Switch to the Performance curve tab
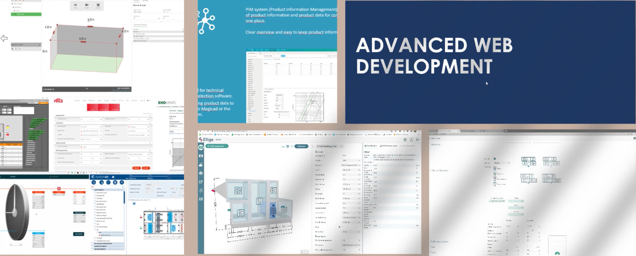The height and width of the screenshot is (256, 636). click(x=388, y=146)
